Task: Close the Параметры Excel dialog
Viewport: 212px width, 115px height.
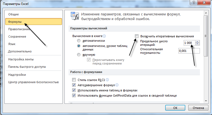Action: pyautogui.click(x=204, y=2)
